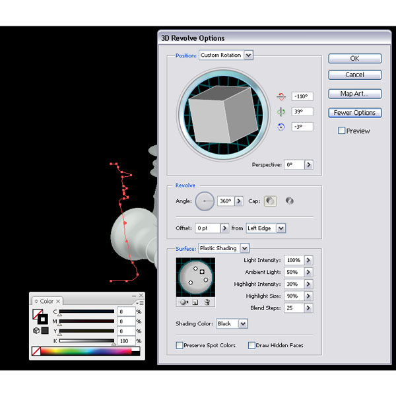
Task: Click the K value 100 field
Action: pyautogui.click(x=126, y=341)
